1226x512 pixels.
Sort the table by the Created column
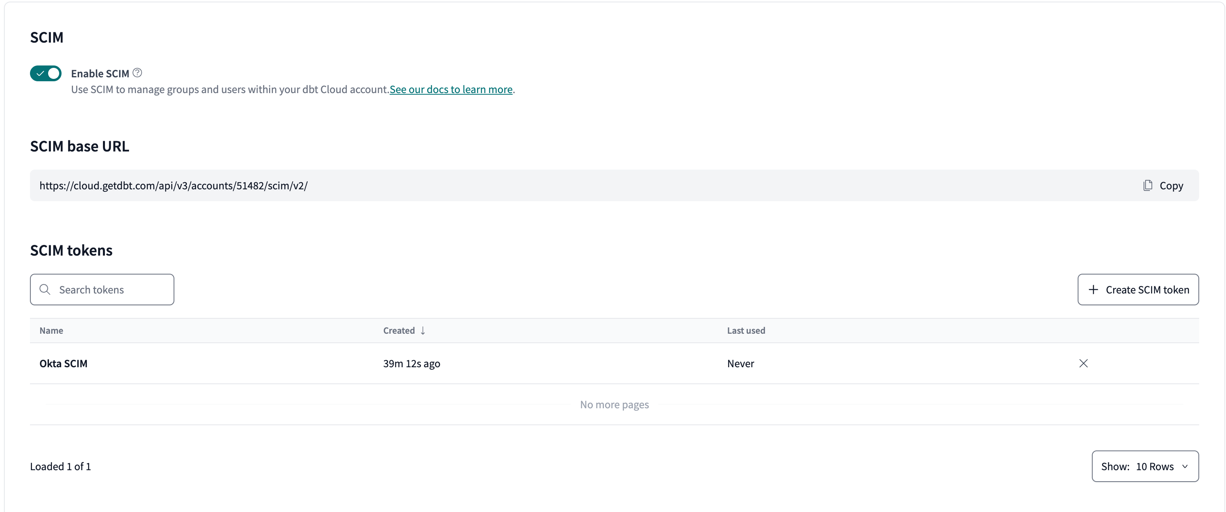coord(399,330)
